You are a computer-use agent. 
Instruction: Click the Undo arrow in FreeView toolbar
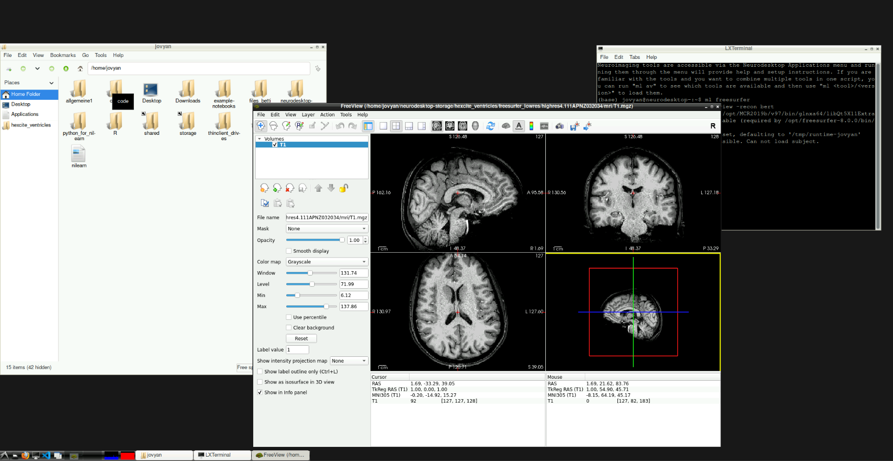coord(340,126)
